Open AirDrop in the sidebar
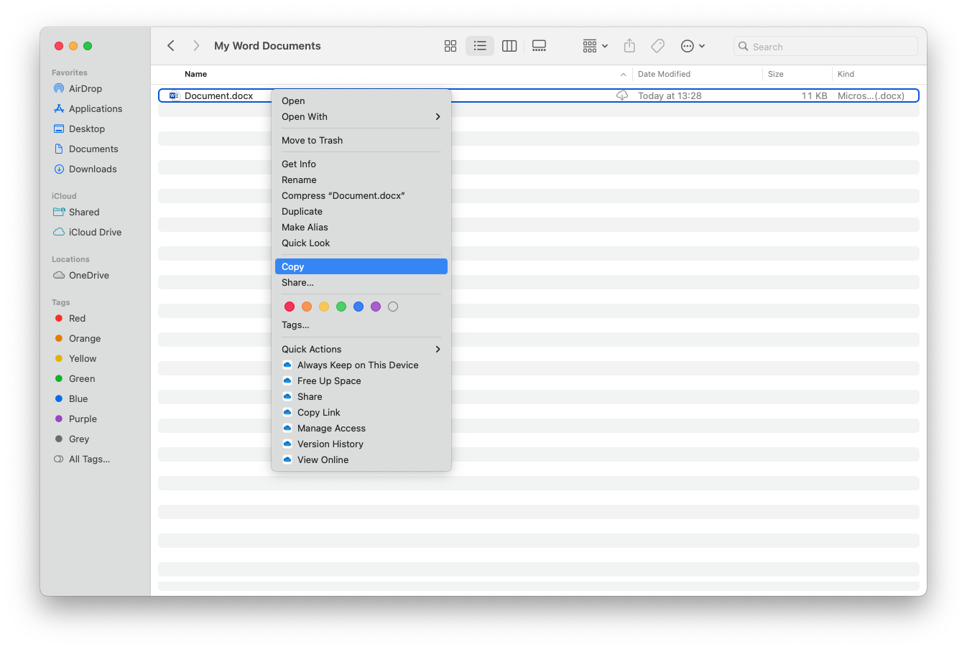Viewport: 967px width, 649px height. [78, 88]
